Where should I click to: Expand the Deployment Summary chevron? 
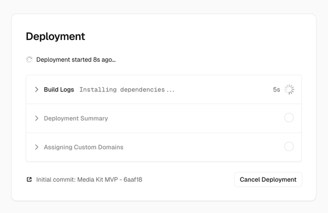coord(37,118)
